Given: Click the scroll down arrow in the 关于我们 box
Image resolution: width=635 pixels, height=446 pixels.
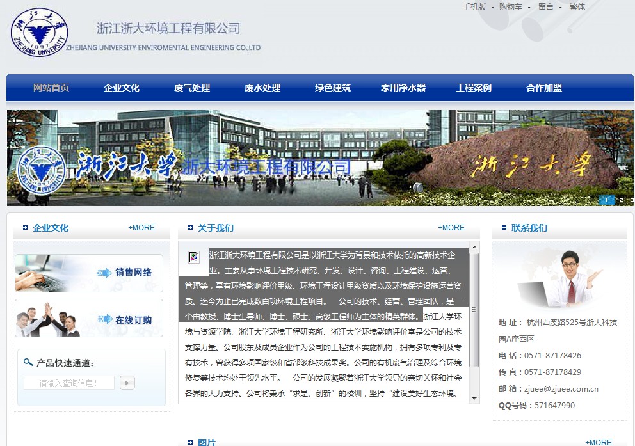Looking at the screenshot, I should [474, 398].
